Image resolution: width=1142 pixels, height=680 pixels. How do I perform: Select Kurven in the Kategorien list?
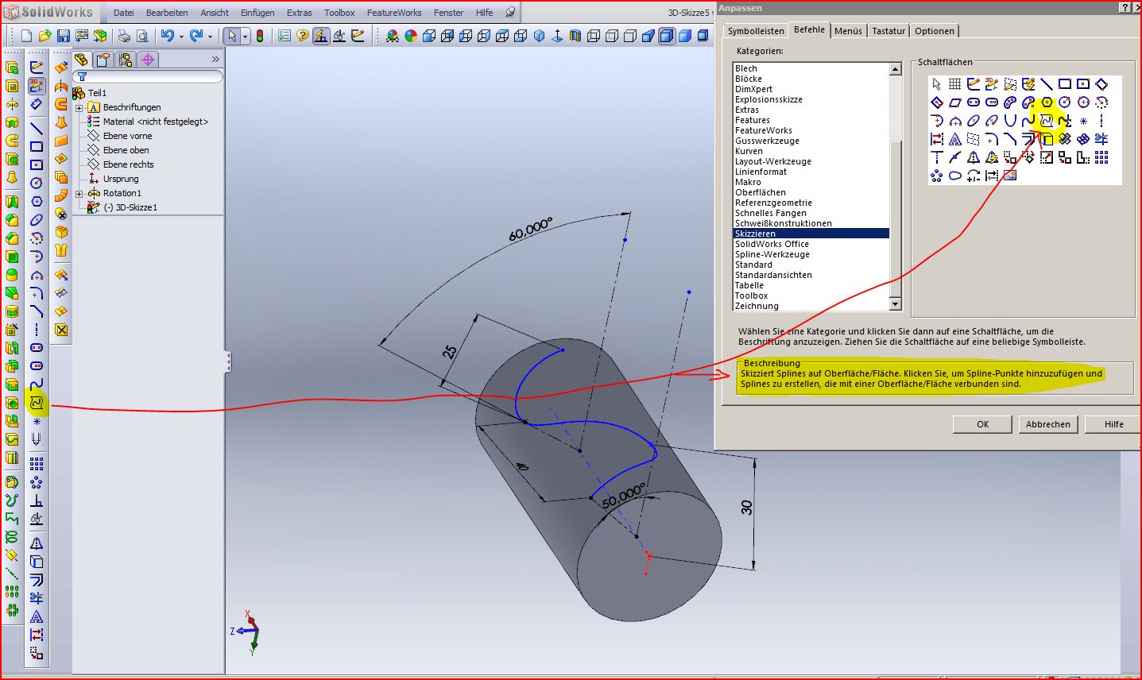pyautogui.click(x=749, y=151)
